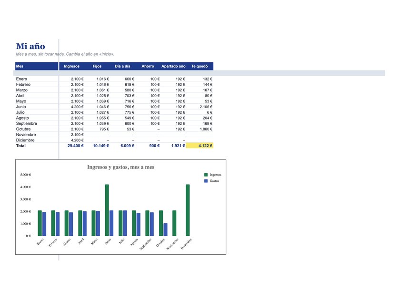Click the total Ahorro "900 €"
Screen dimensions: 400x300
155,146
